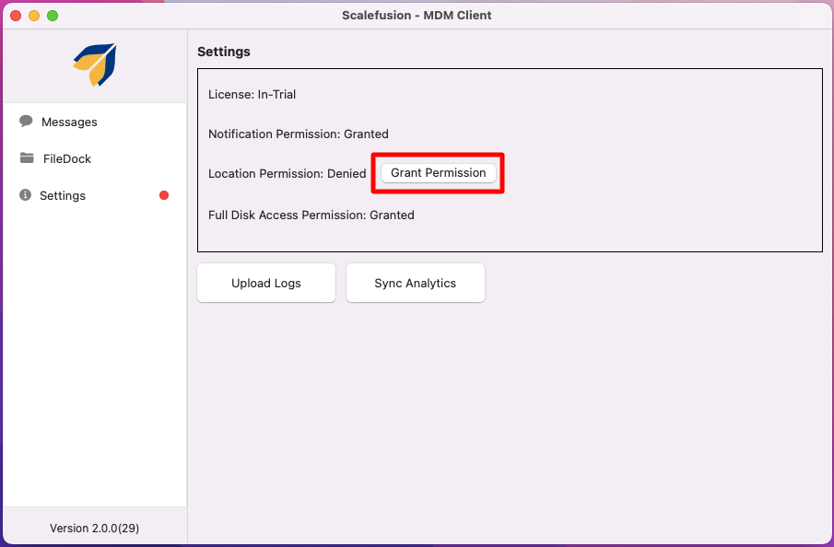Close the window with red button
The height and width of the screenshot is (547, 834).
click(16, 16)
